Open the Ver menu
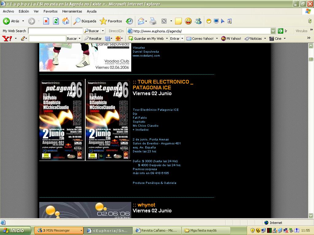Viewport: 314px width, 235px height. tap(36, 11)
